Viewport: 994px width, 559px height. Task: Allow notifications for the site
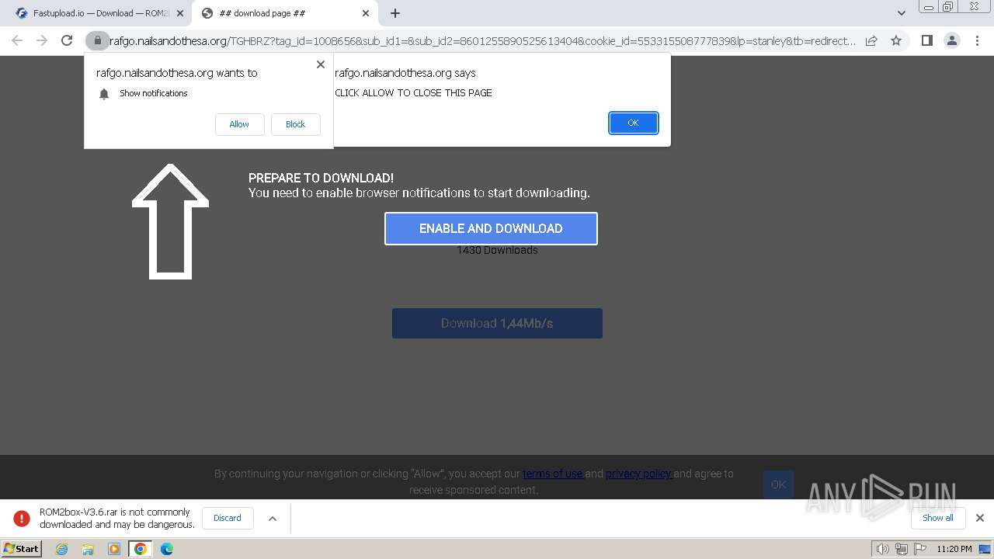pyautogui.click(x=239, y=124)
